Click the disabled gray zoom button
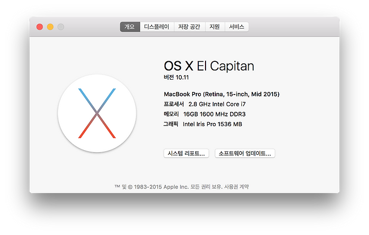 click(x=60, y=27)
